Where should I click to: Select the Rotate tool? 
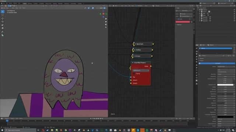pyautogui.click(x=3, y=22)
